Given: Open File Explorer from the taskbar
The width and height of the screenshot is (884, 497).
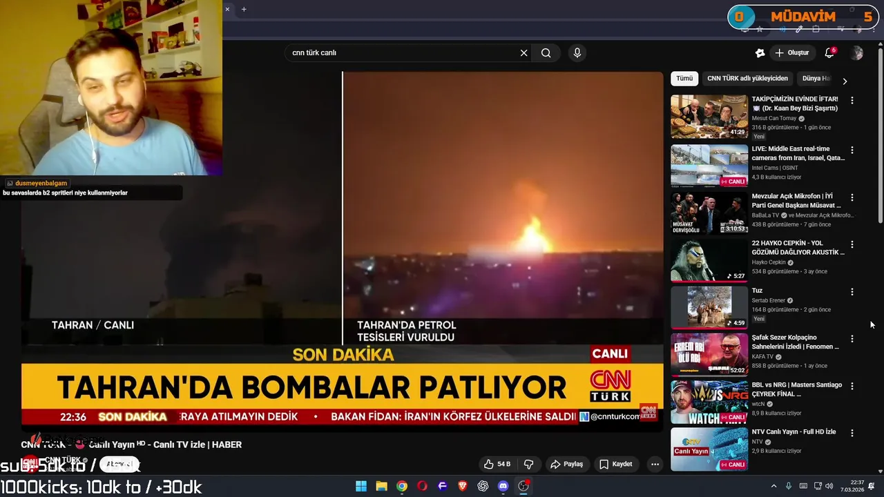Looking at the screenshot, I should coord(381,486).
